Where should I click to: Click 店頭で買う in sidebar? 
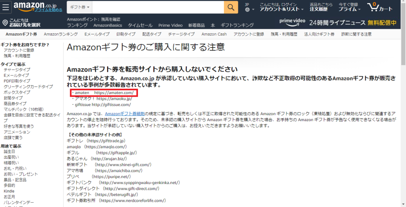tap(13, 138)
